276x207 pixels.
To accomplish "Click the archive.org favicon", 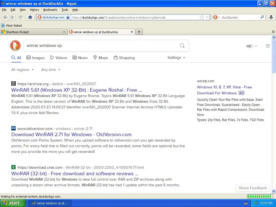I will point(13,84).
